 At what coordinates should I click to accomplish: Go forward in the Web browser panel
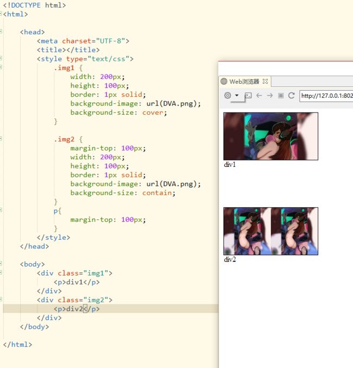(x=270, y=96)
